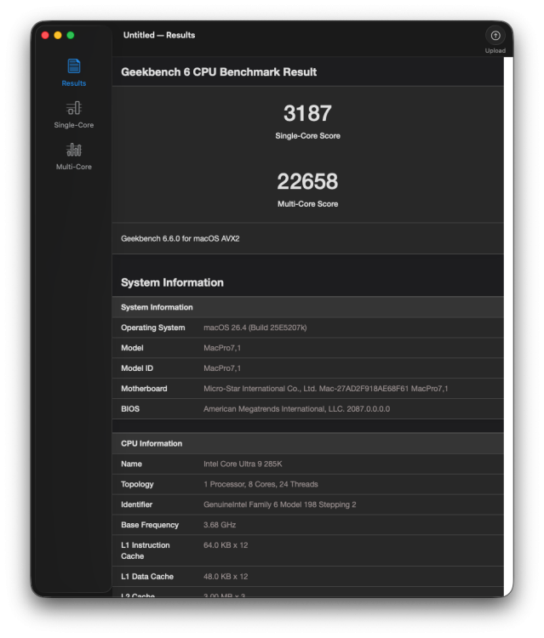Image resolution: width=544 pixels, height=638 pixels.
Task: Click the Model ID row label
Action: tap(137, 368)
